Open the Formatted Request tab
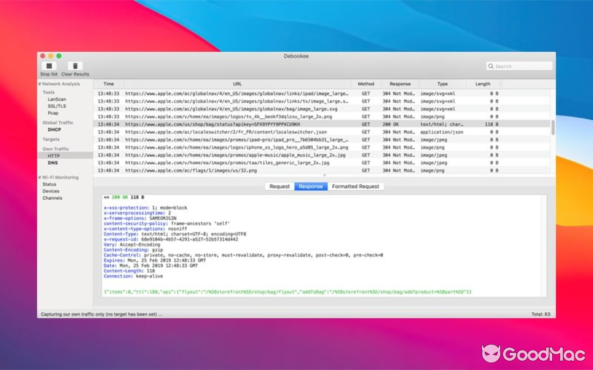Screen dimensions: 593x370 tap(356, 186)
